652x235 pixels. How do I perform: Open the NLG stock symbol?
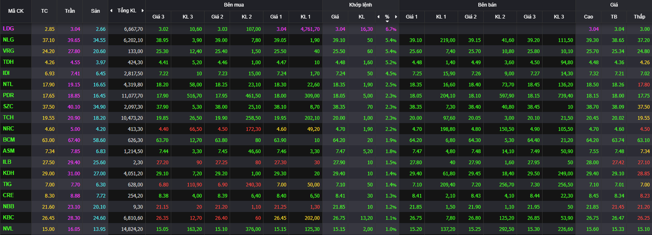8,40
